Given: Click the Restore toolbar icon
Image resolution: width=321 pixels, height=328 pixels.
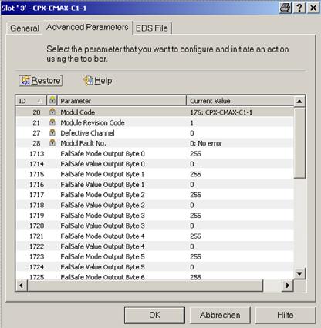Looking at the screenshot, I should pos(25,81).
